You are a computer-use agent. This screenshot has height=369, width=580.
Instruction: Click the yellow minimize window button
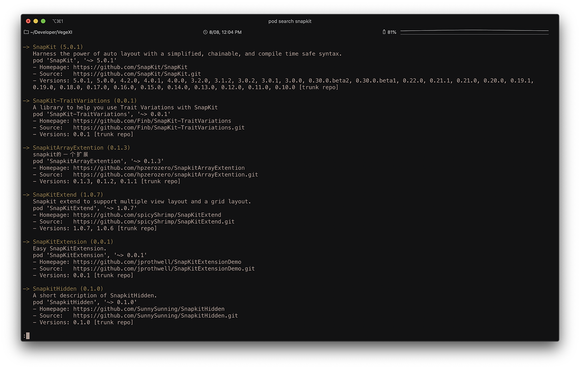(36, 21)
